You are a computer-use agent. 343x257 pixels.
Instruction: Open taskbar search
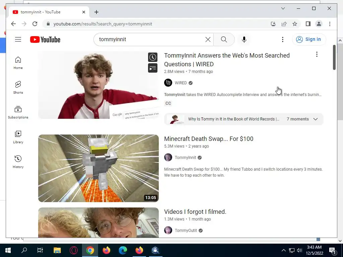pos(24,250)
